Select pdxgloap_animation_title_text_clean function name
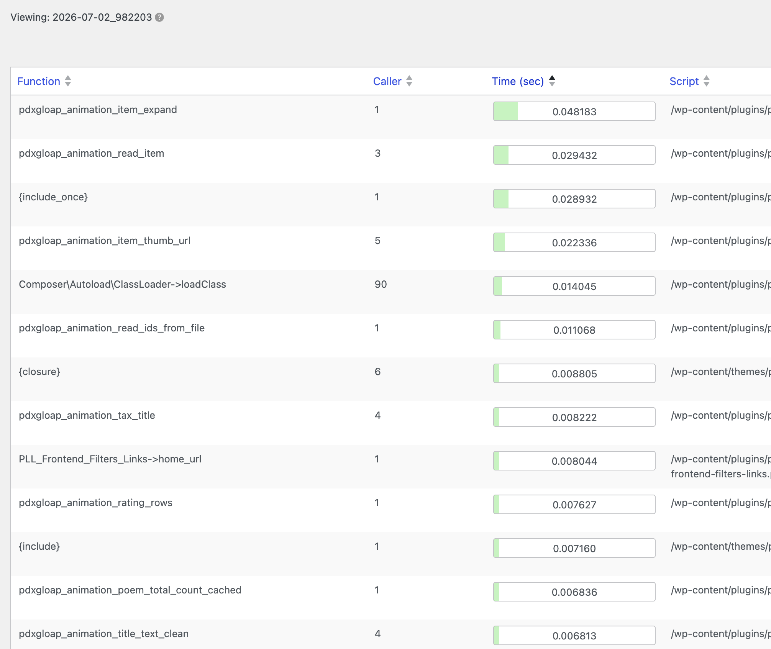771x649 pixels. pos(103,634)
